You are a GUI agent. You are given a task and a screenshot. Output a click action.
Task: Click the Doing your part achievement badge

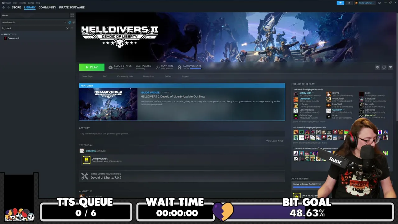pyautogui.click(x=86, y=160)
